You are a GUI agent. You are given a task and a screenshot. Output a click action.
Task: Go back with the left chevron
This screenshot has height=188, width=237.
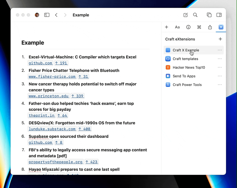(56, 15)
